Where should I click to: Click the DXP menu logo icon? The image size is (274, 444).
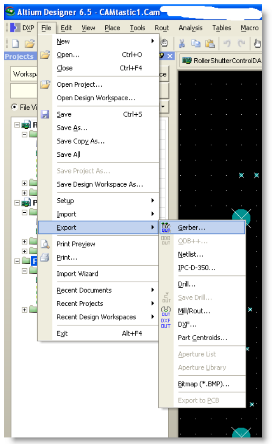tap(14, 28)
